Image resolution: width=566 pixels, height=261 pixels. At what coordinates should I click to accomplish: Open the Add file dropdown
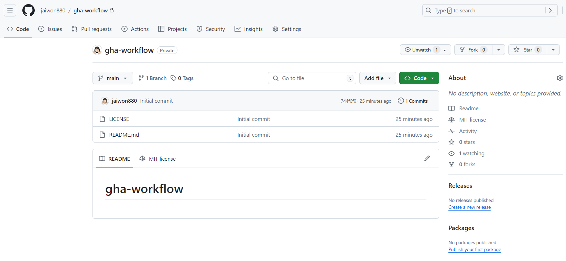[378, 78]
